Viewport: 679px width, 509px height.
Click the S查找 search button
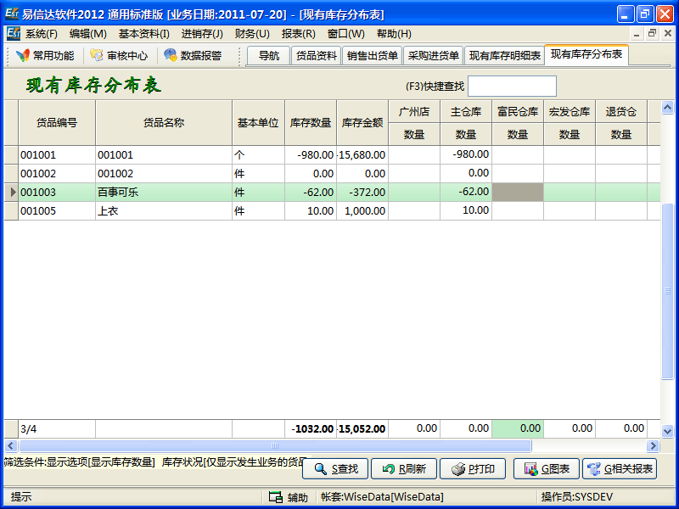coord(335,468)
